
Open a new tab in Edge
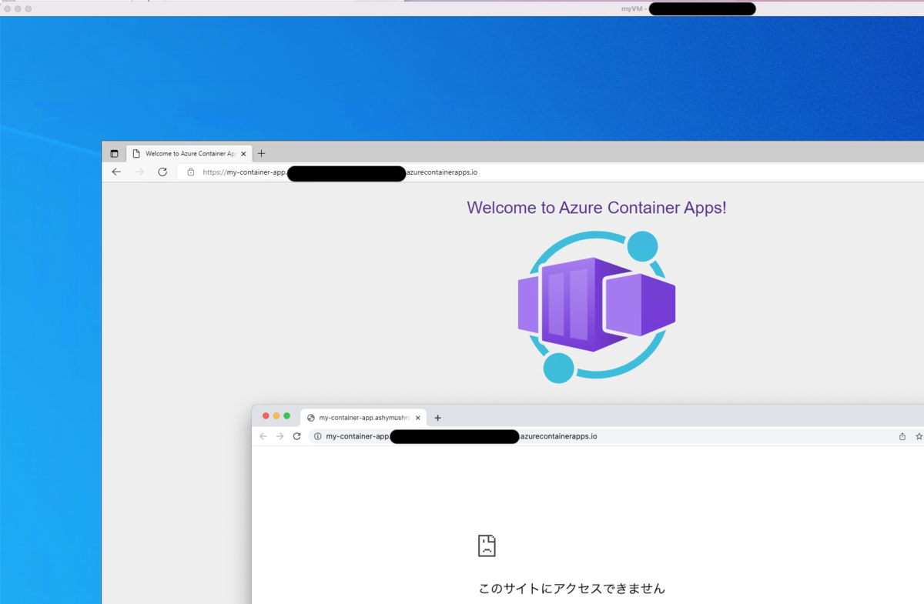[x=261, y=153]
